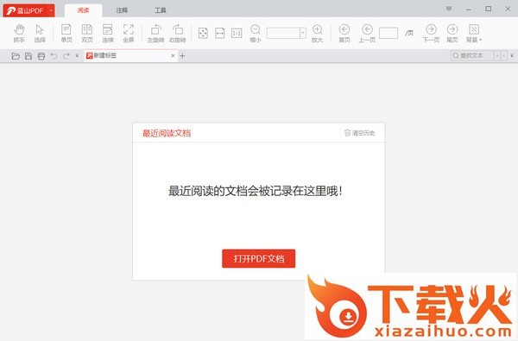Click the page number input field
The height and width of the screenshot is (341, 518).
click(x=388, y=33)
